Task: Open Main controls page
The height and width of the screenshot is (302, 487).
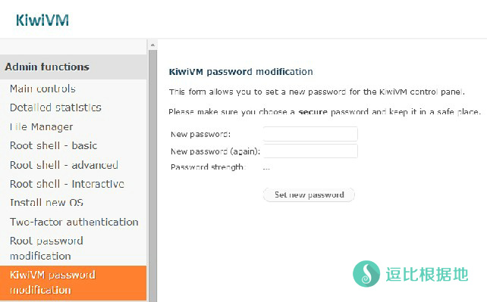Action: 42,89
